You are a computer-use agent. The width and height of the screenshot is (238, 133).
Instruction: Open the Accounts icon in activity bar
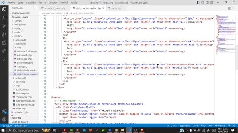click(x=4, y=112)
